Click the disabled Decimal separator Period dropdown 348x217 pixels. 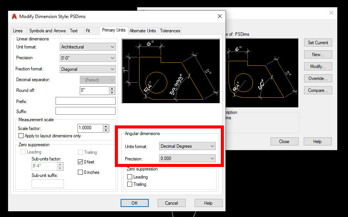coord(98,80)
